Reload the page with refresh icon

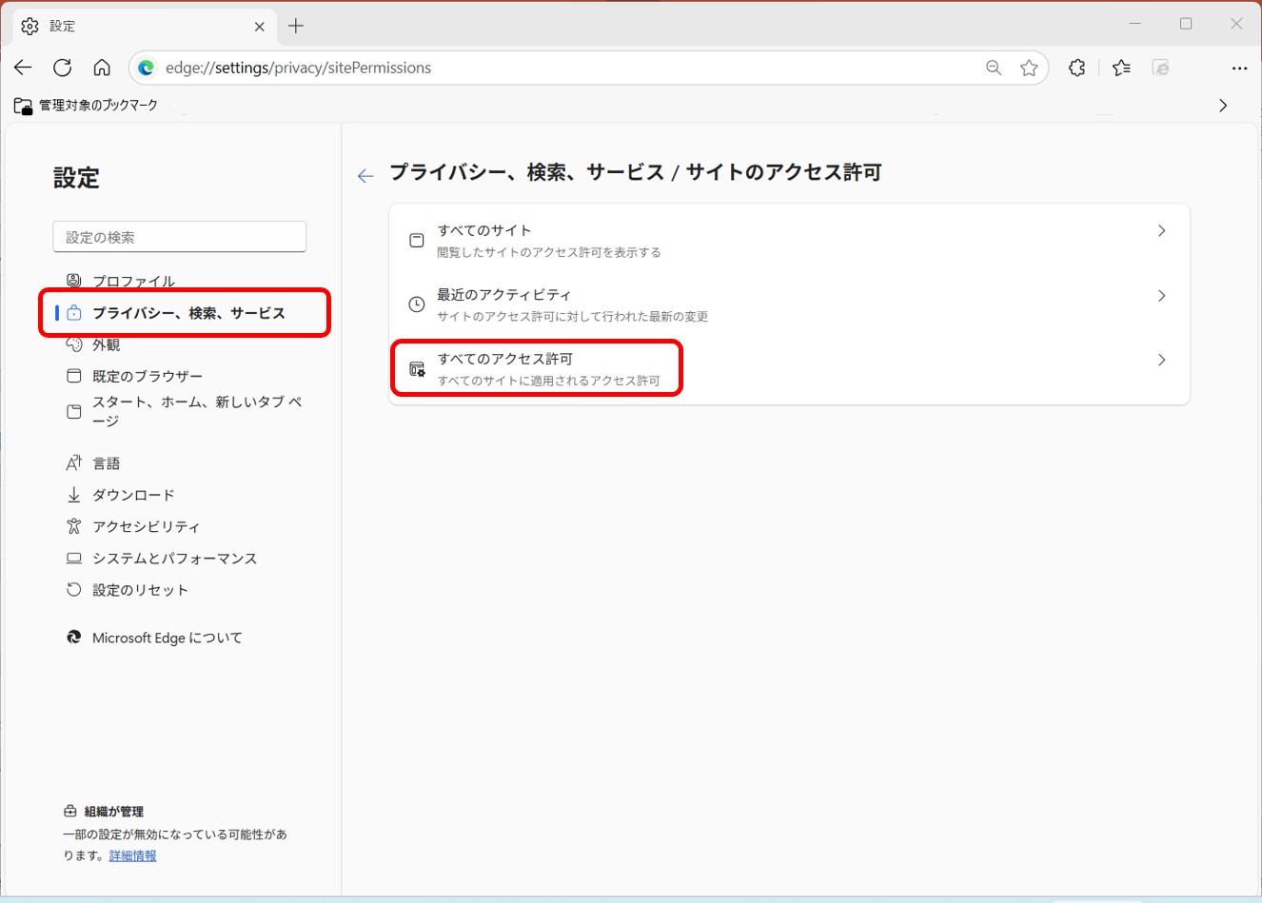coord(63,68)
